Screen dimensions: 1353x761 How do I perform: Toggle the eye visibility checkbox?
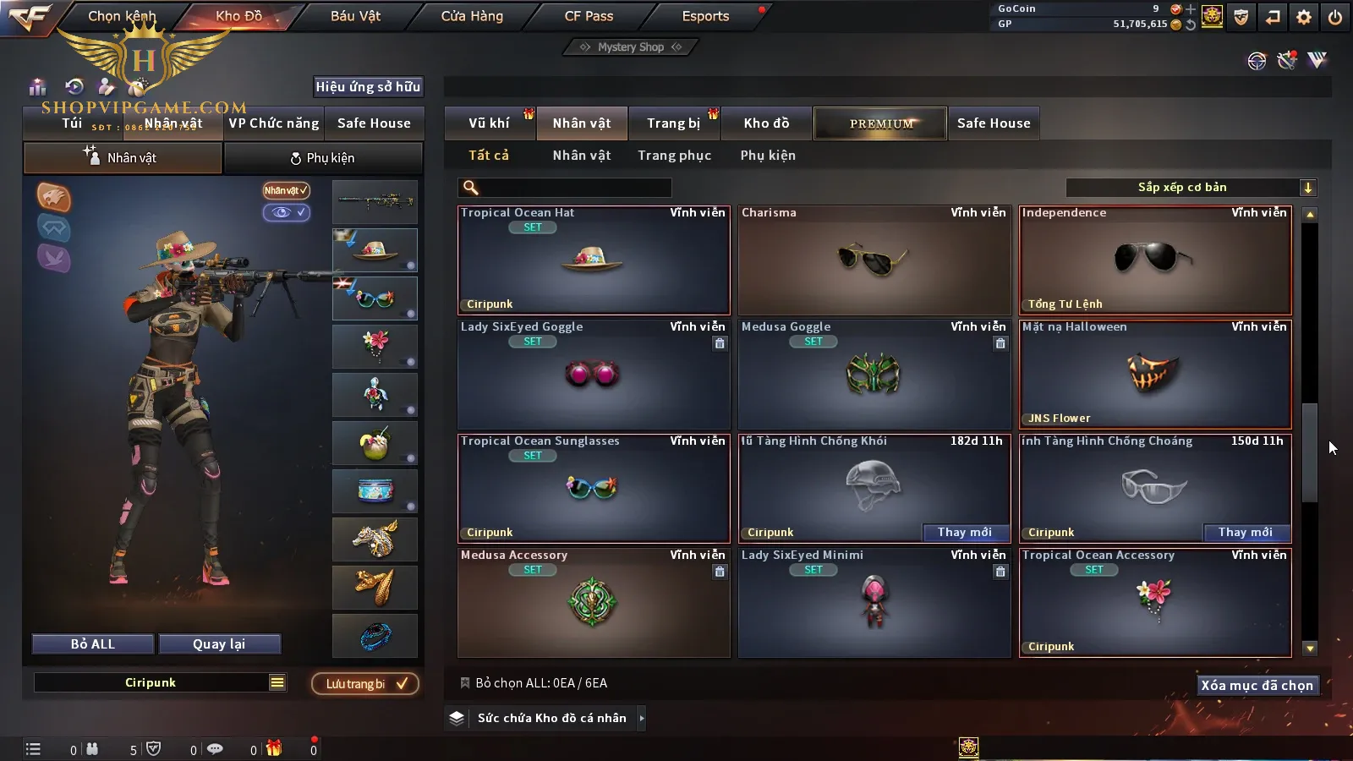click(x=287, y=212)
